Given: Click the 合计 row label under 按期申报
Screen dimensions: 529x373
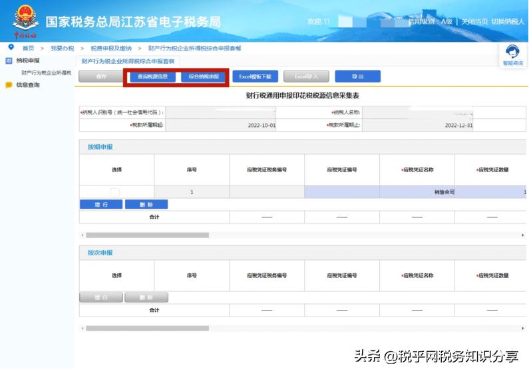Looking at the screenshot, I should click(x=154, y=217).
